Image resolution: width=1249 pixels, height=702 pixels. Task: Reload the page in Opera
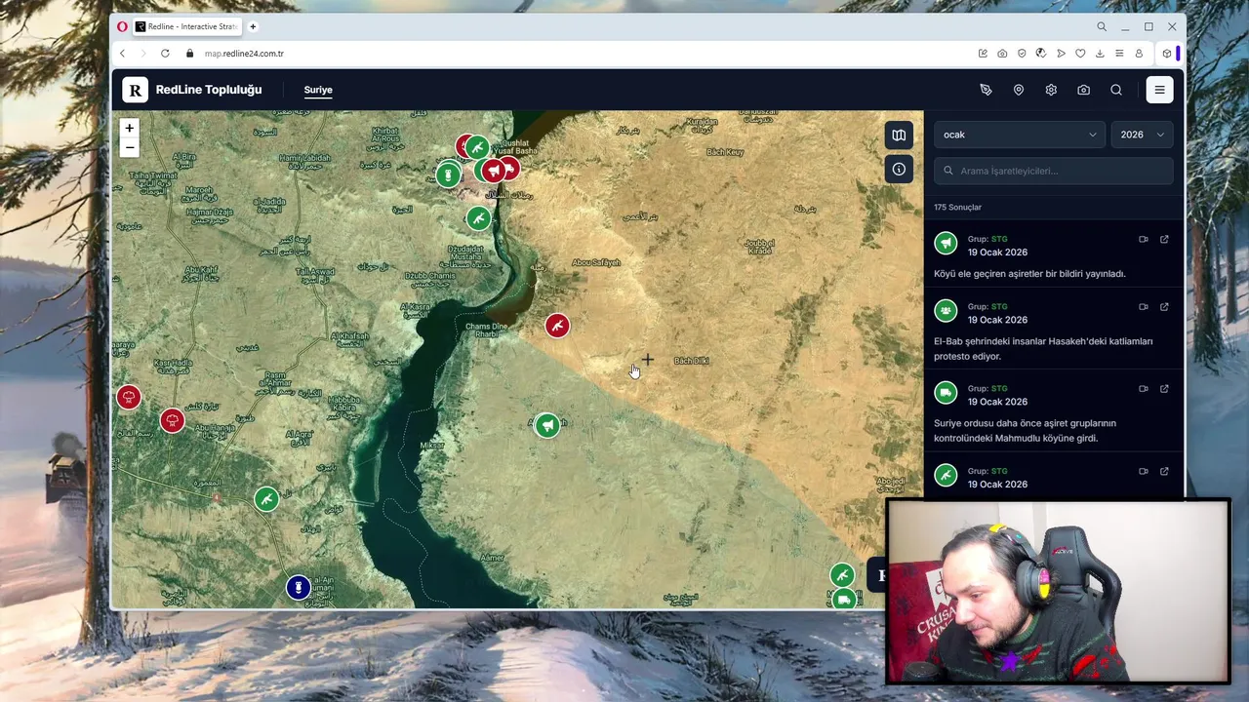(x=165, y=54)
